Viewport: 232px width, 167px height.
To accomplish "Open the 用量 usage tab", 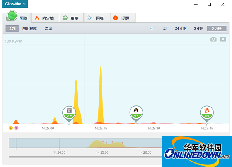I will 72,18.
